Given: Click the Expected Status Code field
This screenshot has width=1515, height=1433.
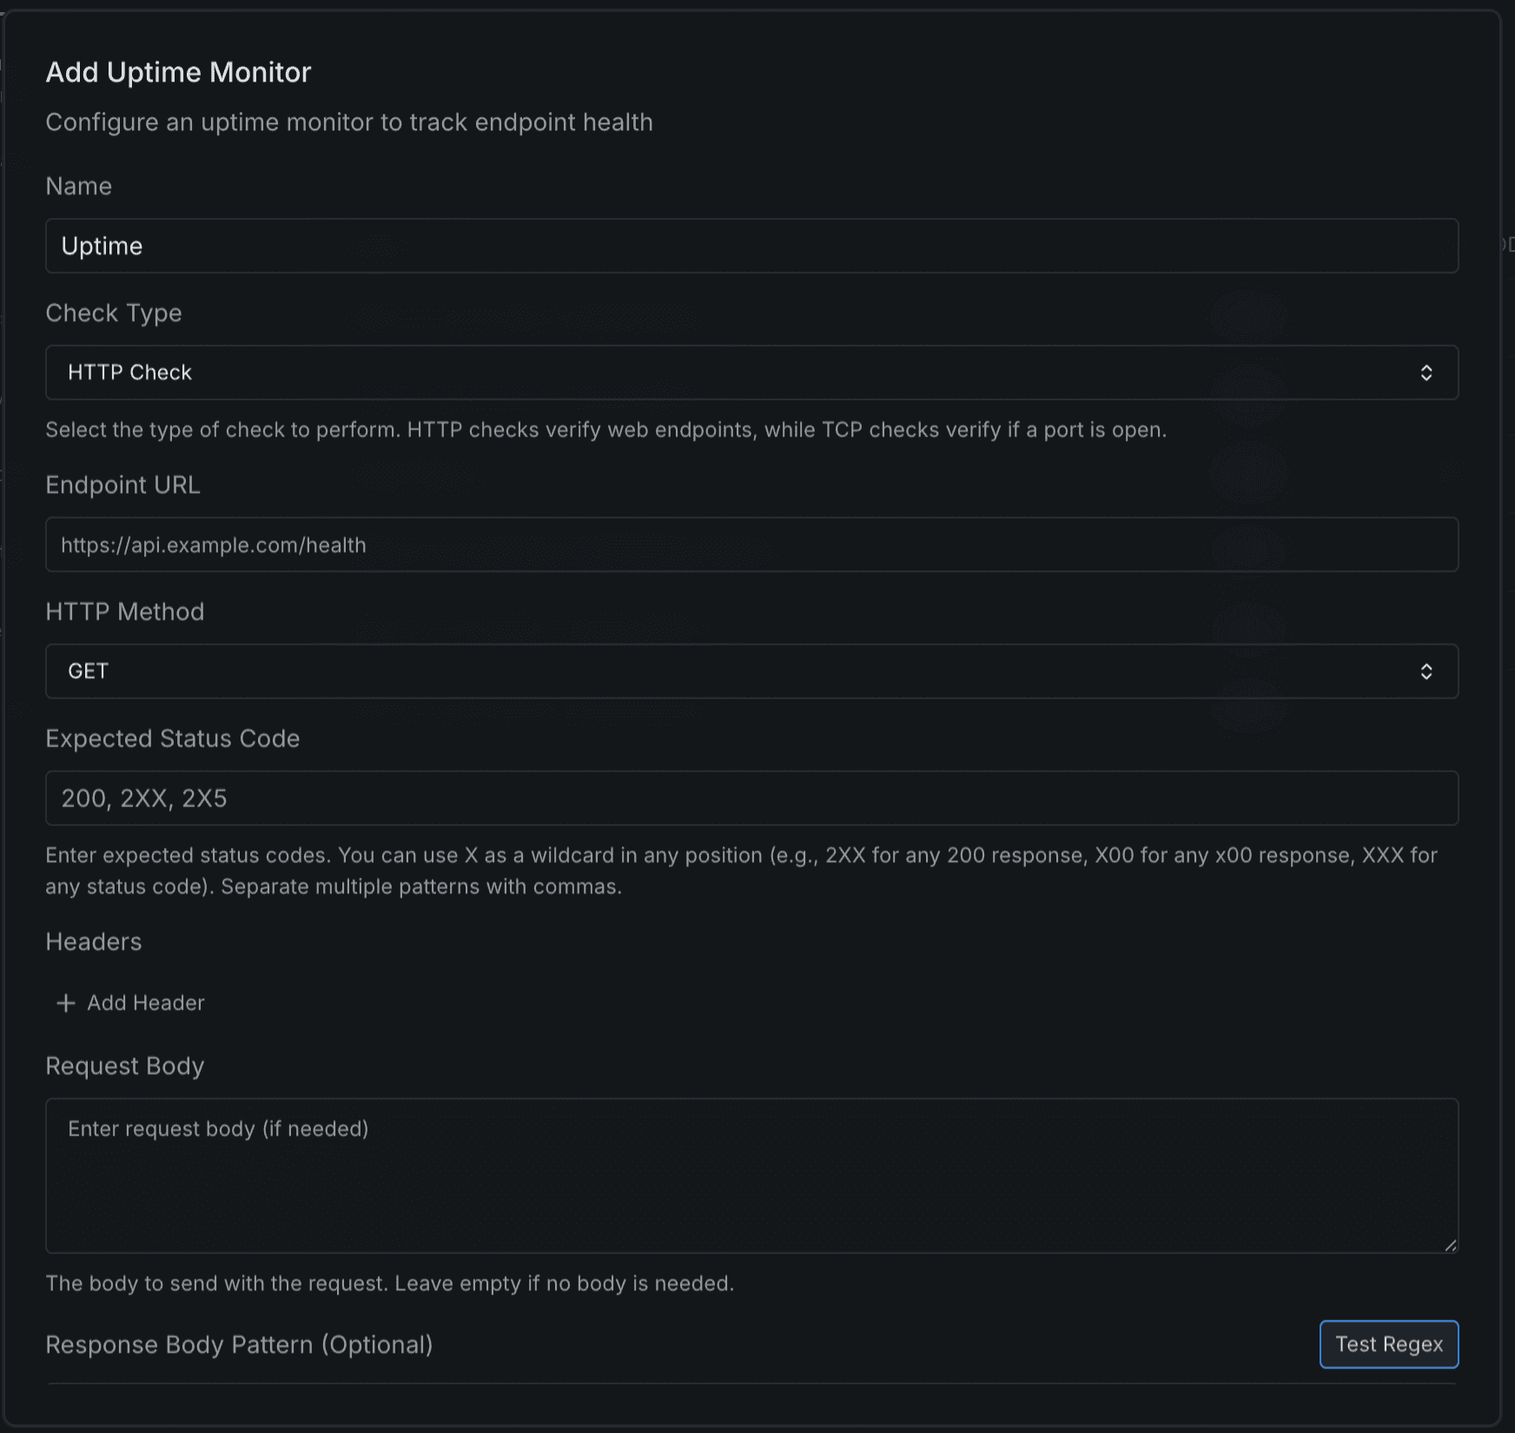Looking at the screenshot, I should (751, 797).
